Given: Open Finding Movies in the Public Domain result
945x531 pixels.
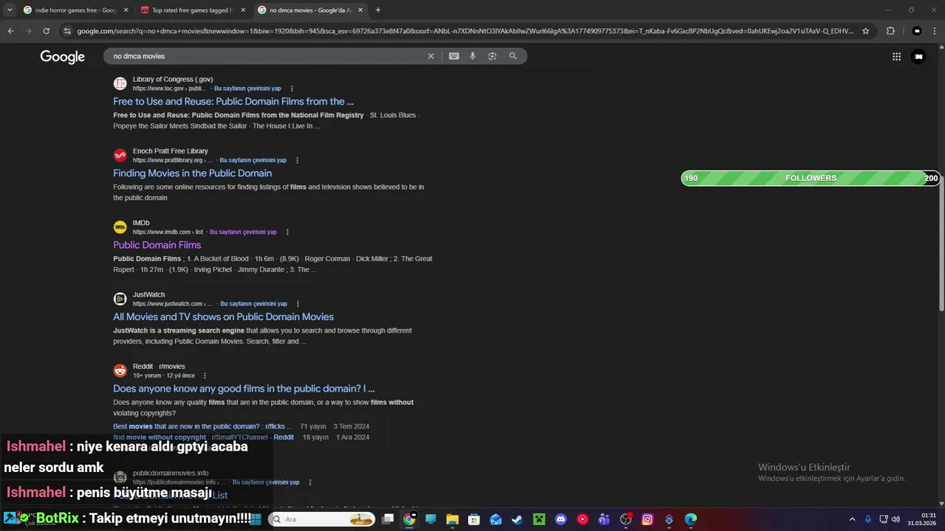Looking at the screenshot, I should [192, 173].
